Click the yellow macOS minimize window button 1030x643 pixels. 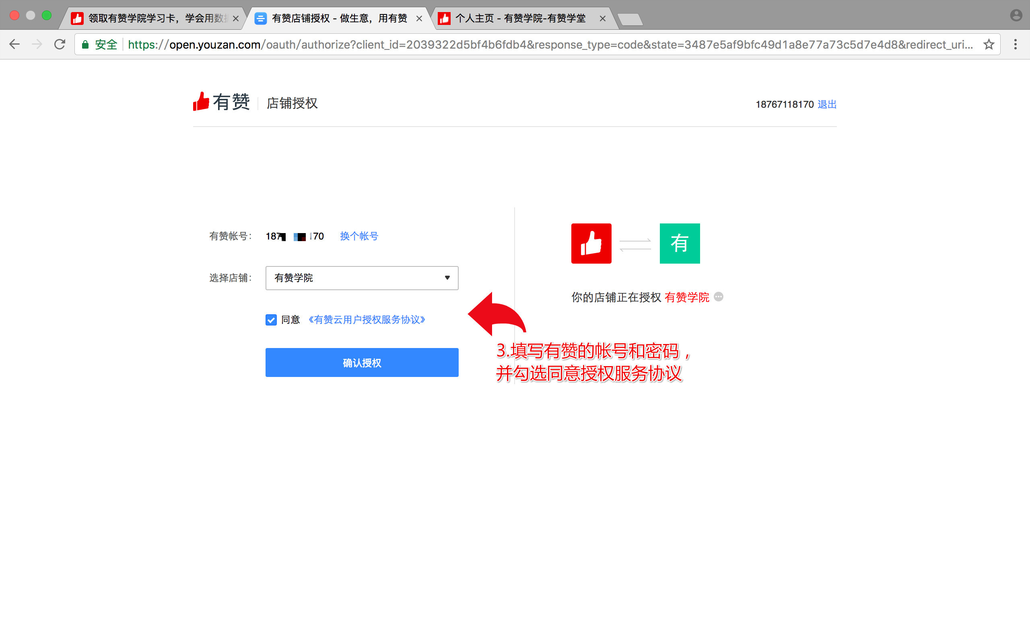(30, 15)
